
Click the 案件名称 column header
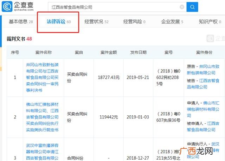tap(44, 52)
